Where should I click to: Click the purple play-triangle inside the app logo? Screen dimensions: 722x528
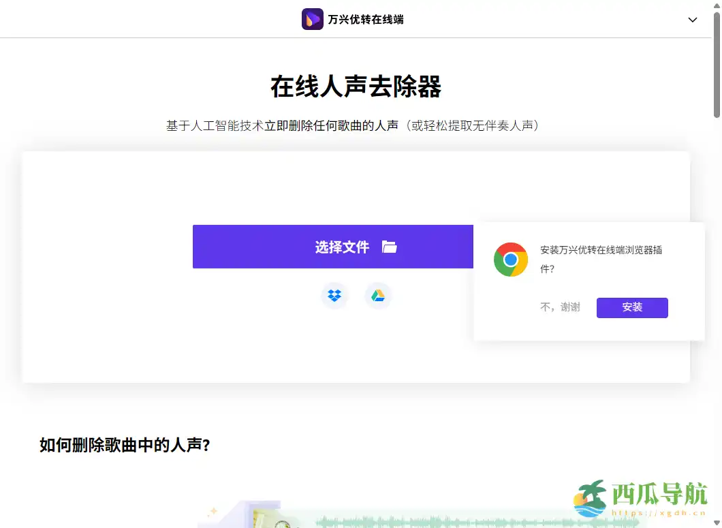point(313,18)
